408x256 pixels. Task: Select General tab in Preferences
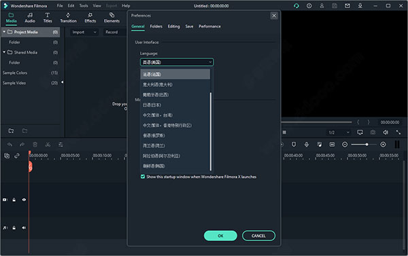138,26
